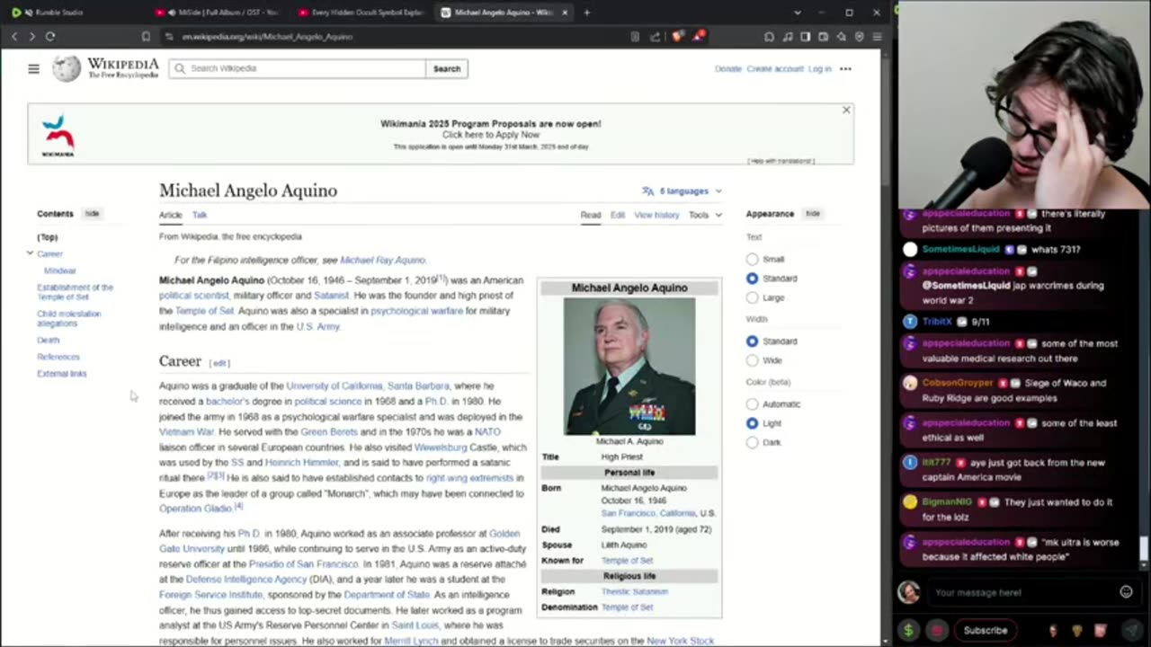Open the browser hamburger menu icon

coord(877,37)
